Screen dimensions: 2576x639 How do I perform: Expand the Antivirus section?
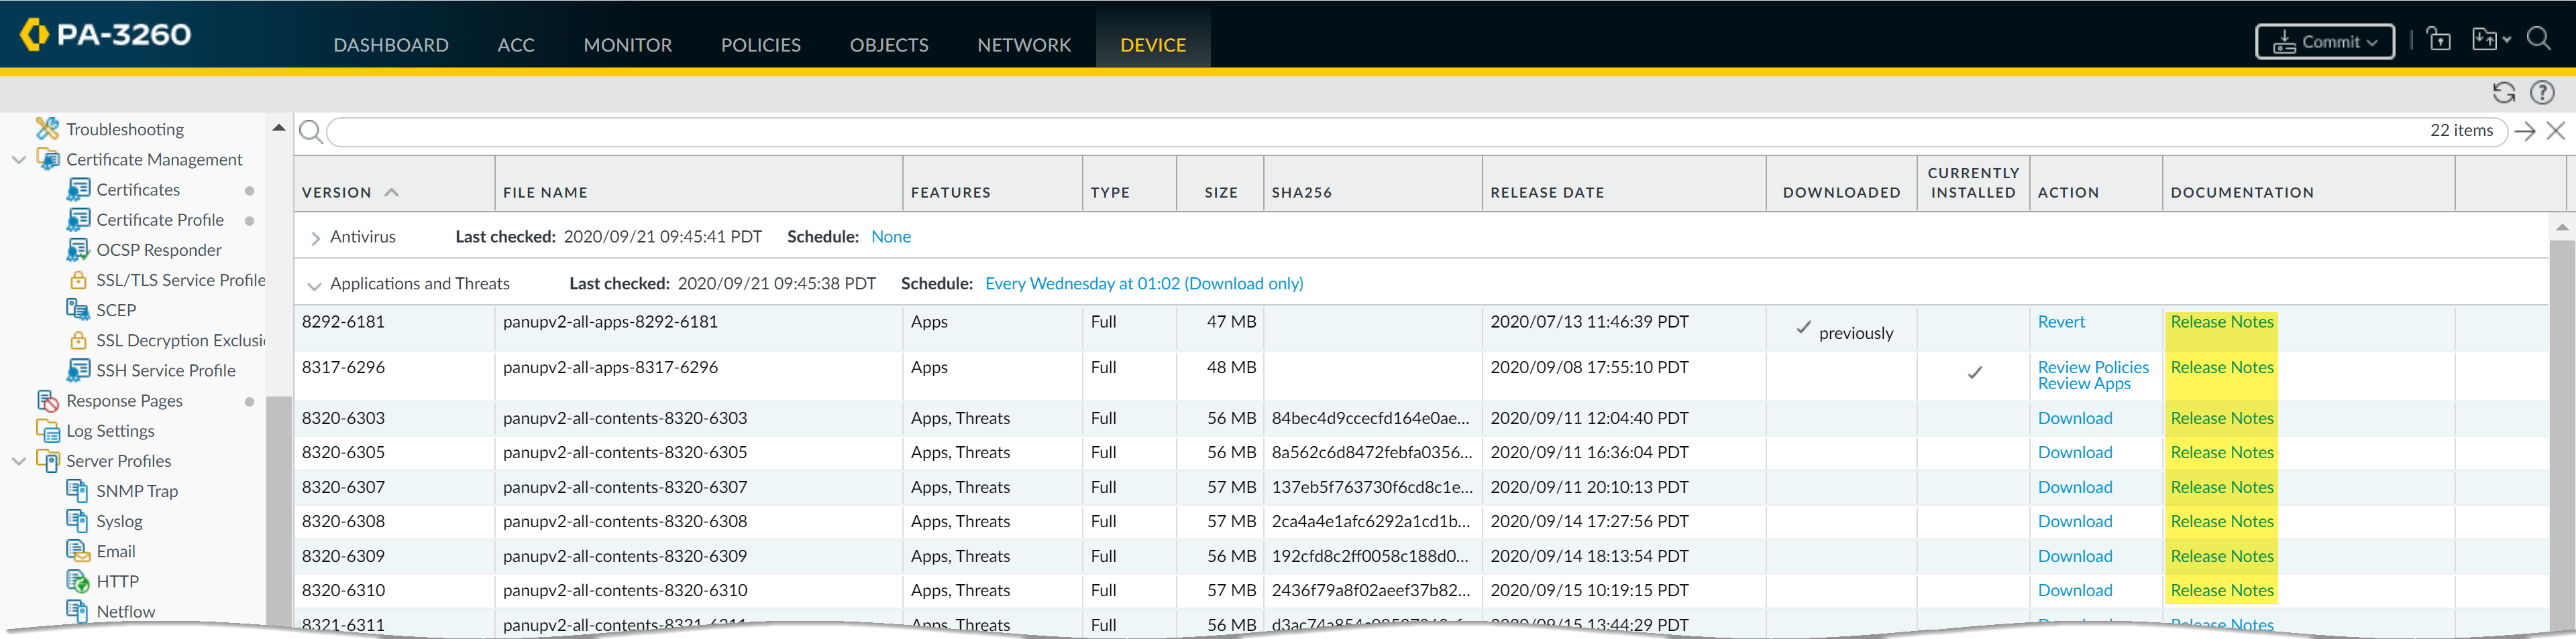click(x=315, y=238)
